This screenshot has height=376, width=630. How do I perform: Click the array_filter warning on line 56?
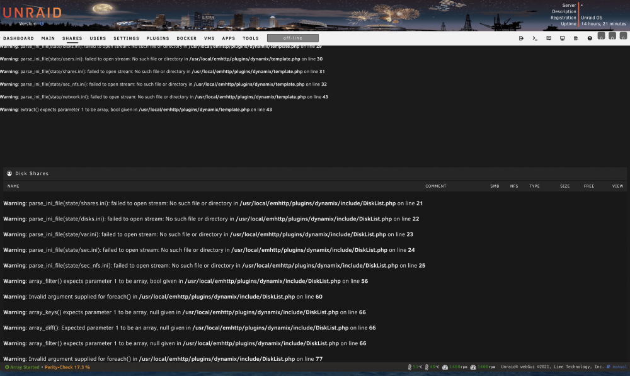(186, 281)
